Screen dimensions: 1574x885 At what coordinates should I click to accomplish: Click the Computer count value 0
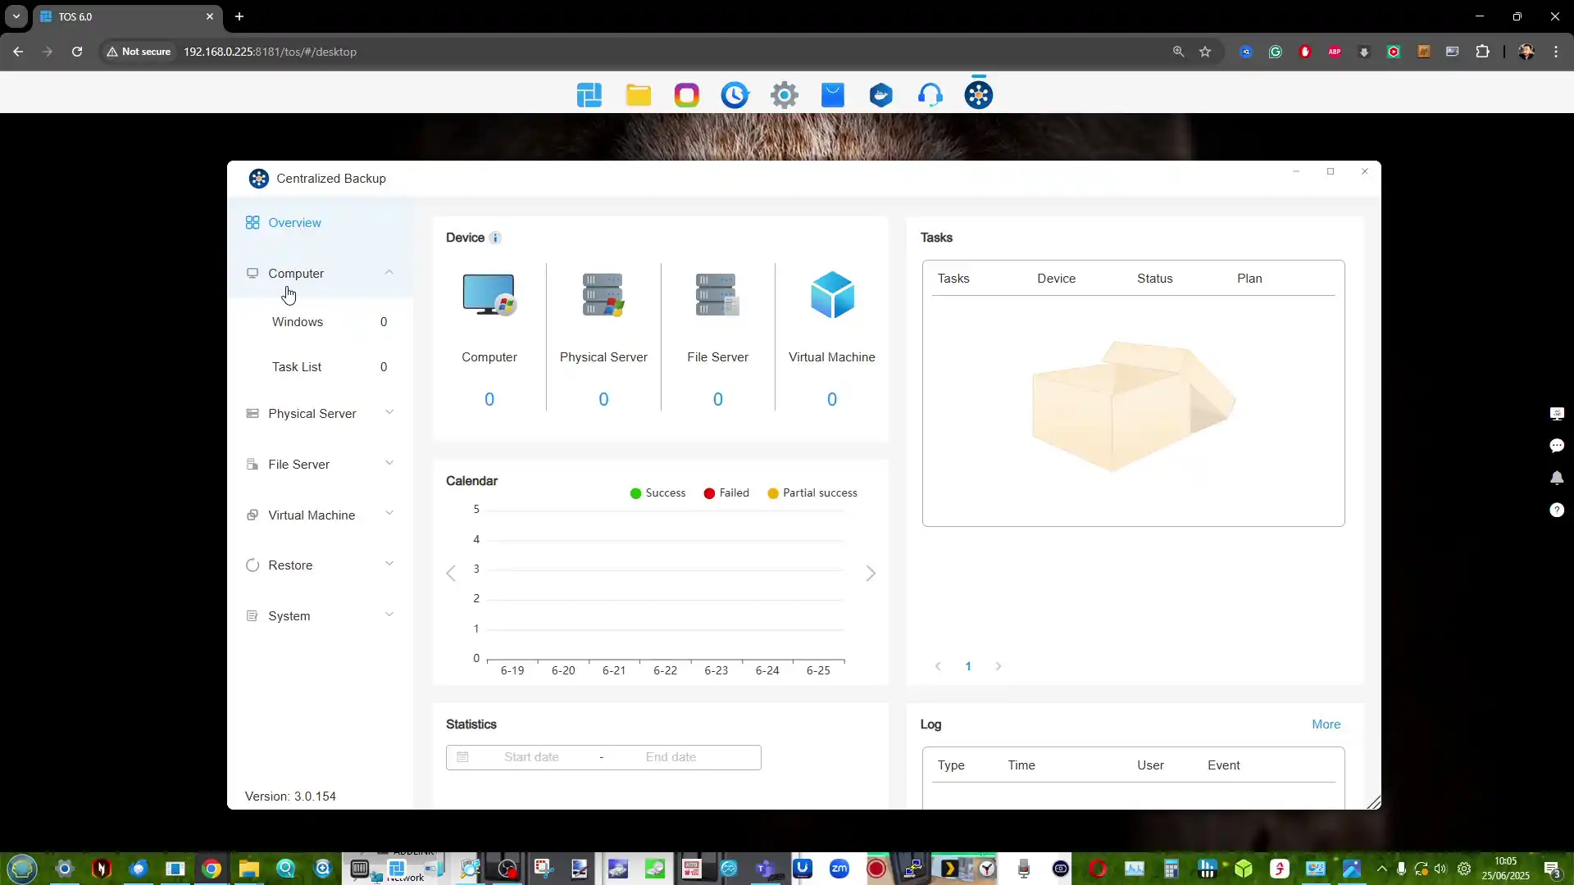point(489,399)
